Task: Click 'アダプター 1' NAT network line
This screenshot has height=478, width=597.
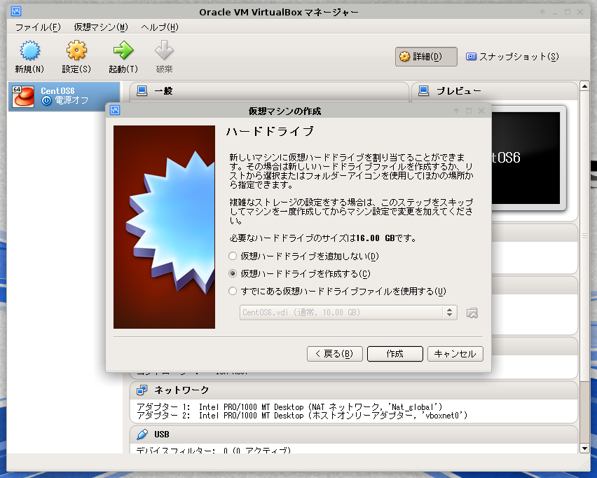Action: (x=289, y=407)
